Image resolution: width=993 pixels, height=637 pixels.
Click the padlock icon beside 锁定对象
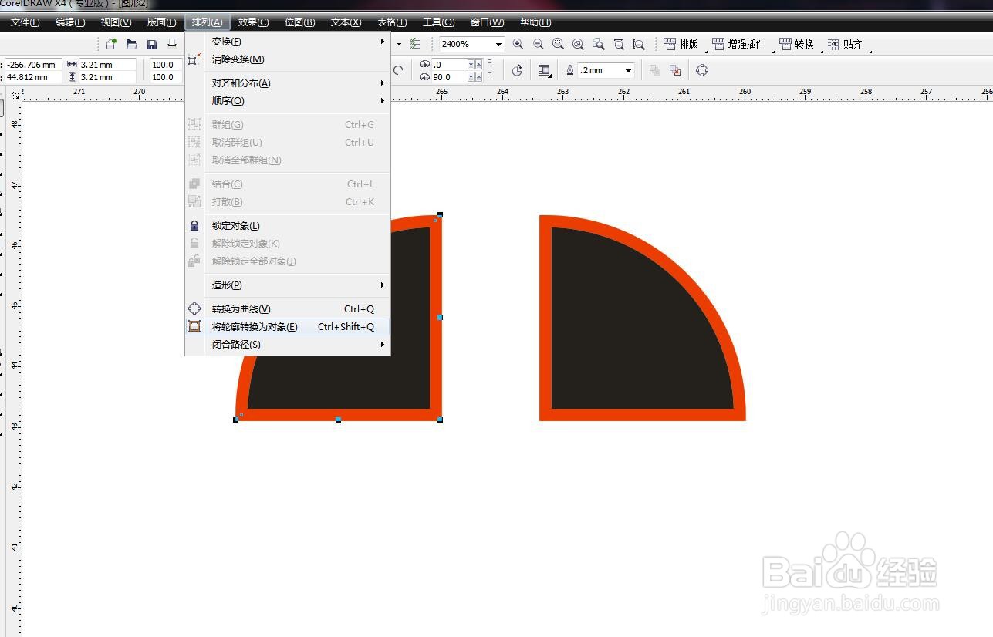pyautogui.click(x=194, y=226)
